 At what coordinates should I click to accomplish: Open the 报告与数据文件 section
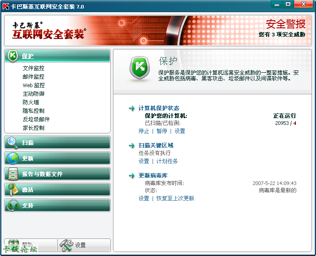tap(58, 174)
